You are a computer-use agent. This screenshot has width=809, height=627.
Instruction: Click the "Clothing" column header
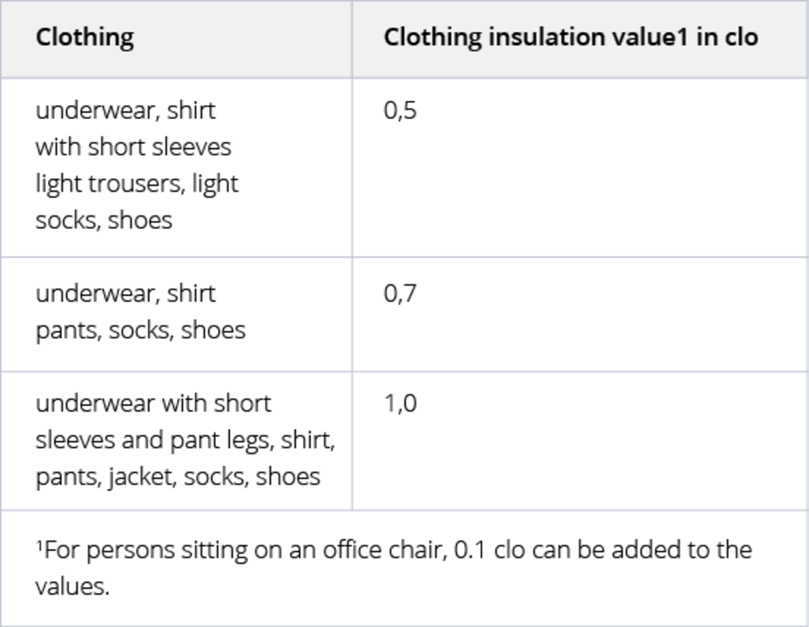coord(84,37)
